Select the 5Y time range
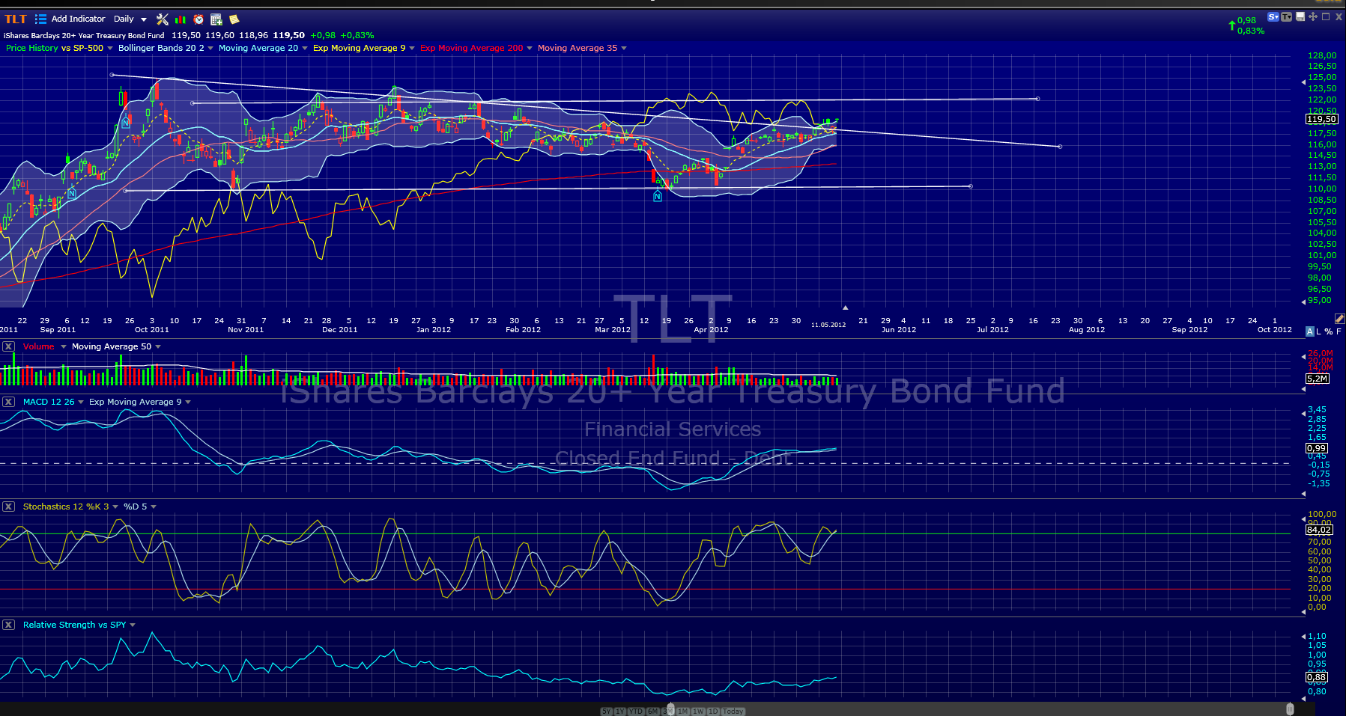The width and height of the screenshot is (1346, 716). 607,712
